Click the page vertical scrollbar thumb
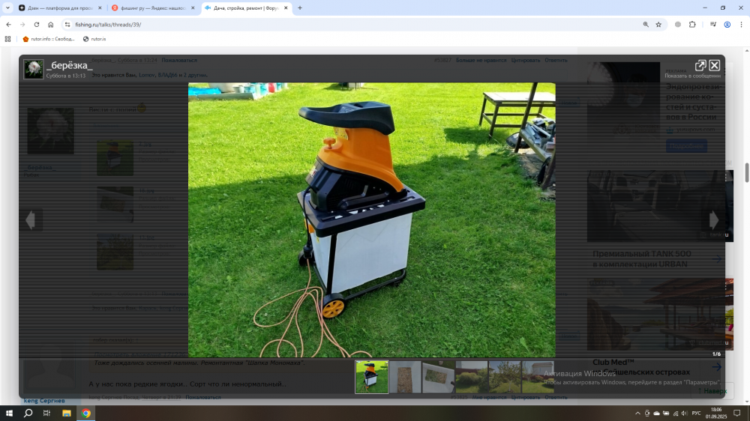This screenshot has height=421, width=750. coord(746,172)
